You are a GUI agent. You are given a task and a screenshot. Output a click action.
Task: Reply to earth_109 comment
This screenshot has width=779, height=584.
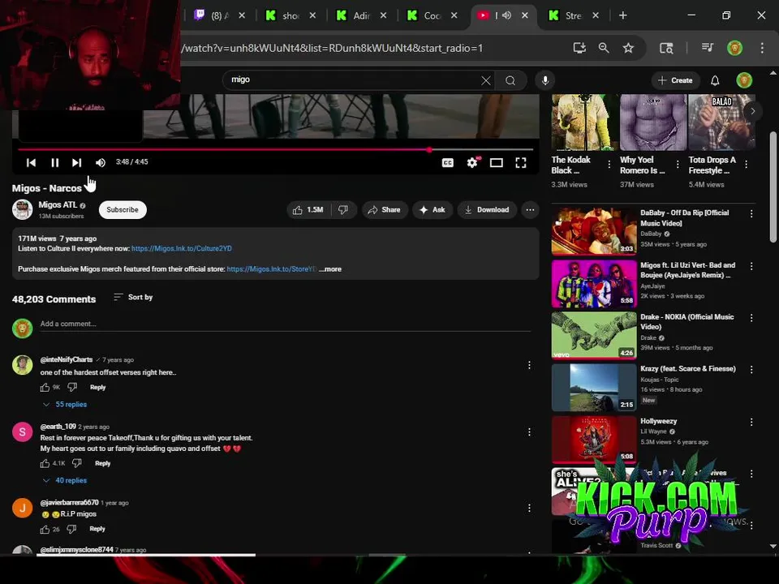[x=102, y=463]
